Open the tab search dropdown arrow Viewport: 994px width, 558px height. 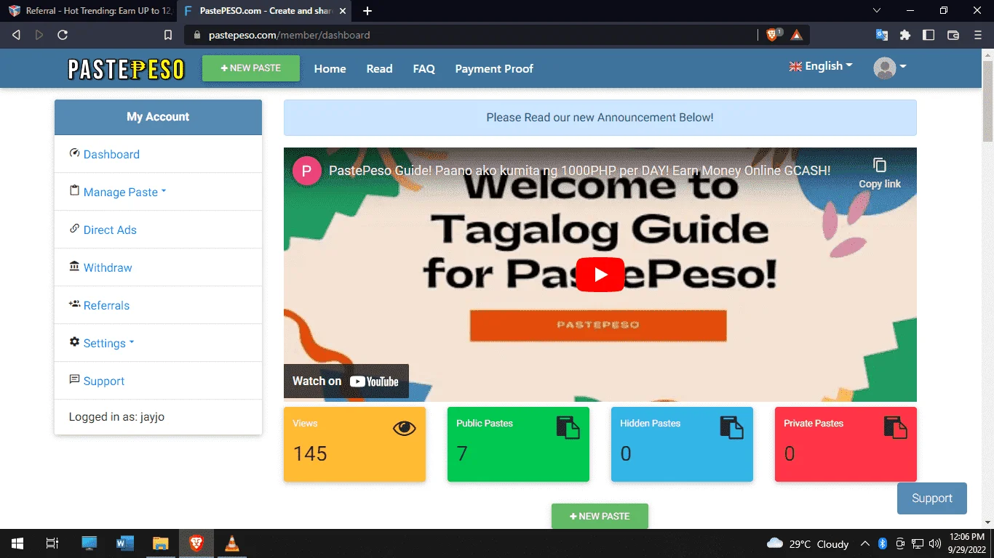pyautogui.click(x=877, y=11)
